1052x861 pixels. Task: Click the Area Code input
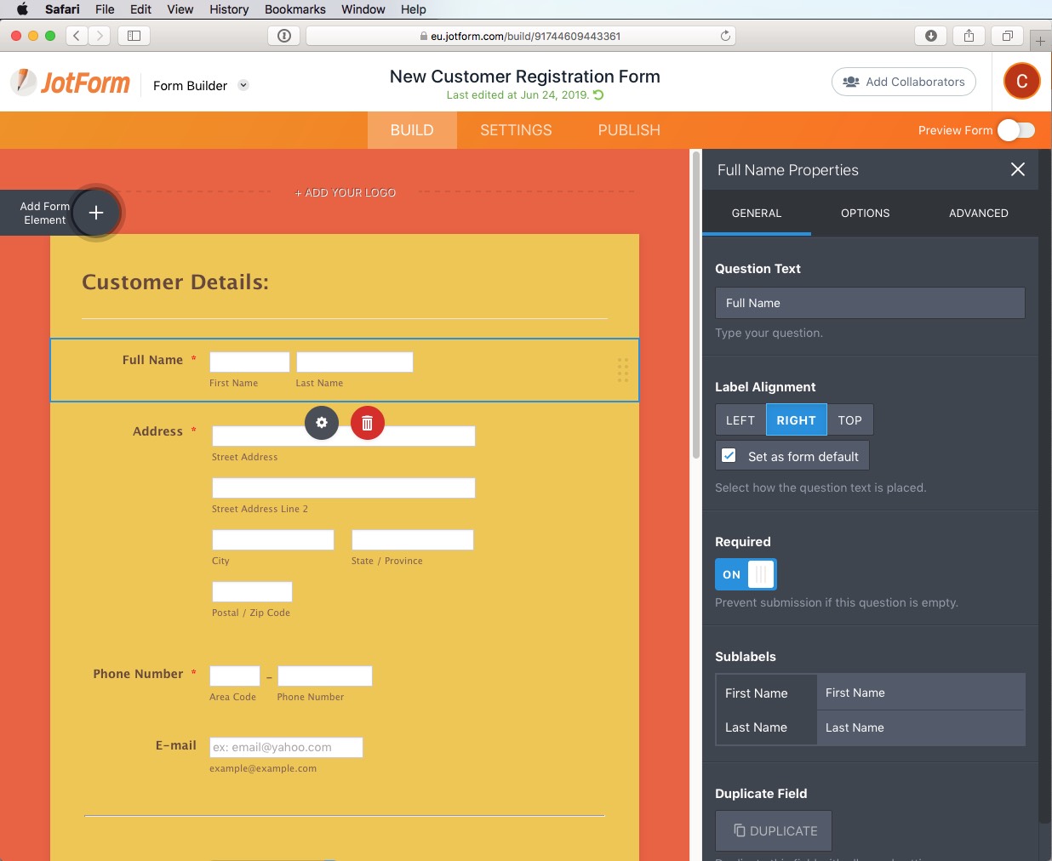[235, 676]
